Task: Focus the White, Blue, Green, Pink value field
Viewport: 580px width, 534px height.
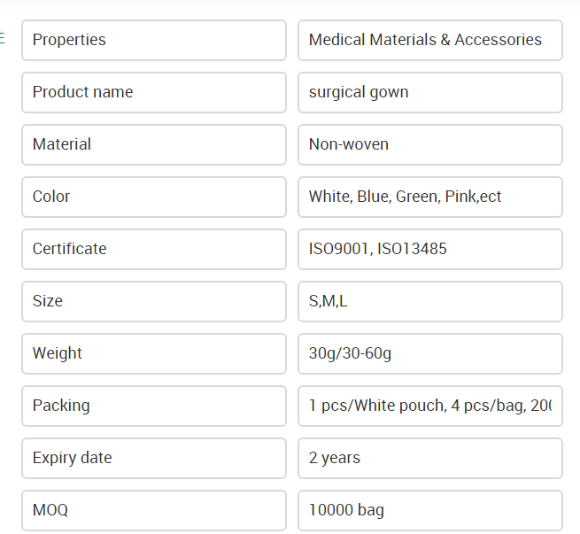Action: click(x=430, y=197)
